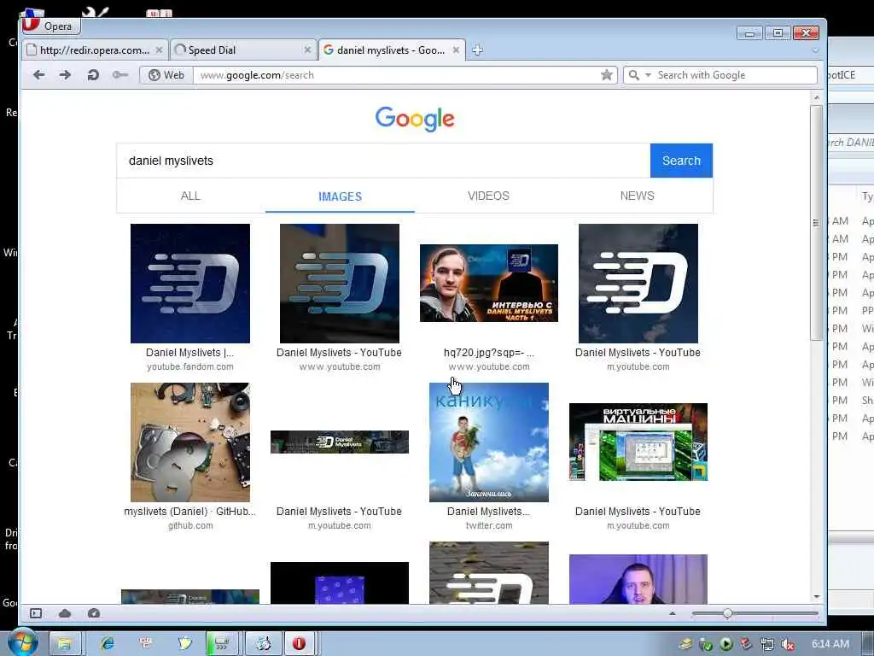874x656 pixels.
Task: Open a new tab with the plus icon
Action: pyautogui.click(x=478, y=50)
